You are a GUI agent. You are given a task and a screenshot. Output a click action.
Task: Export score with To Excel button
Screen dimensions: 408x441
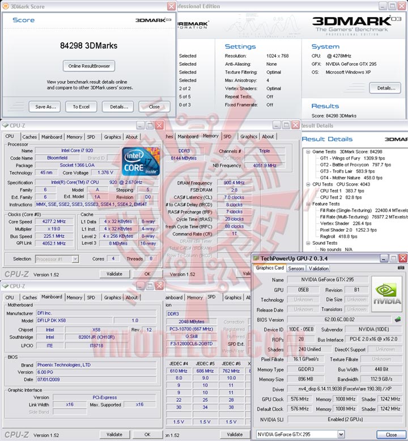tap(81, 107)
